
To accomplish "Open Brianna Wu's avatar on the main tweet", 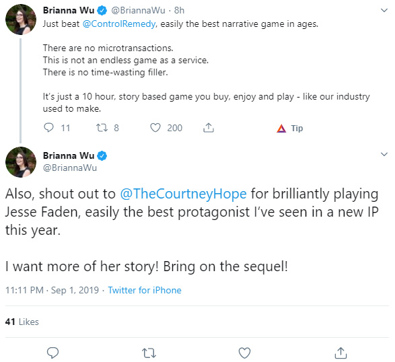I will click(x=21, y=162).
